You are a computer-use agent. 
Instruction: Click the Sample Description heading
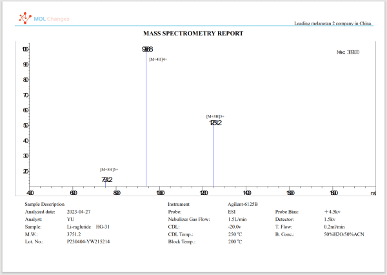coord(46,204)
